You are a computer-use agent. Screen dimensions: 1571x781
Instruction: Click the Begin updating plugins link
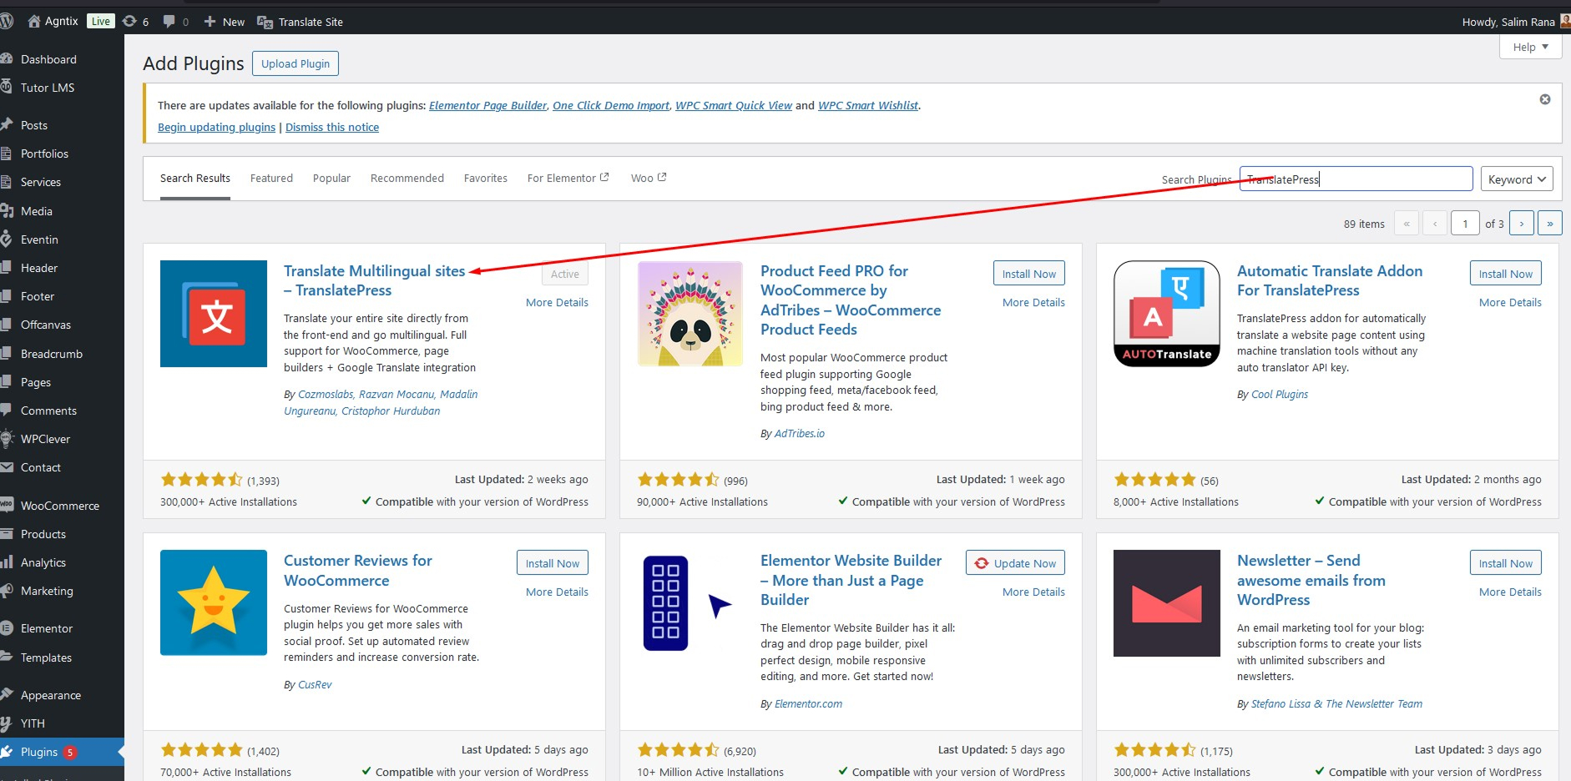(216, 128)
